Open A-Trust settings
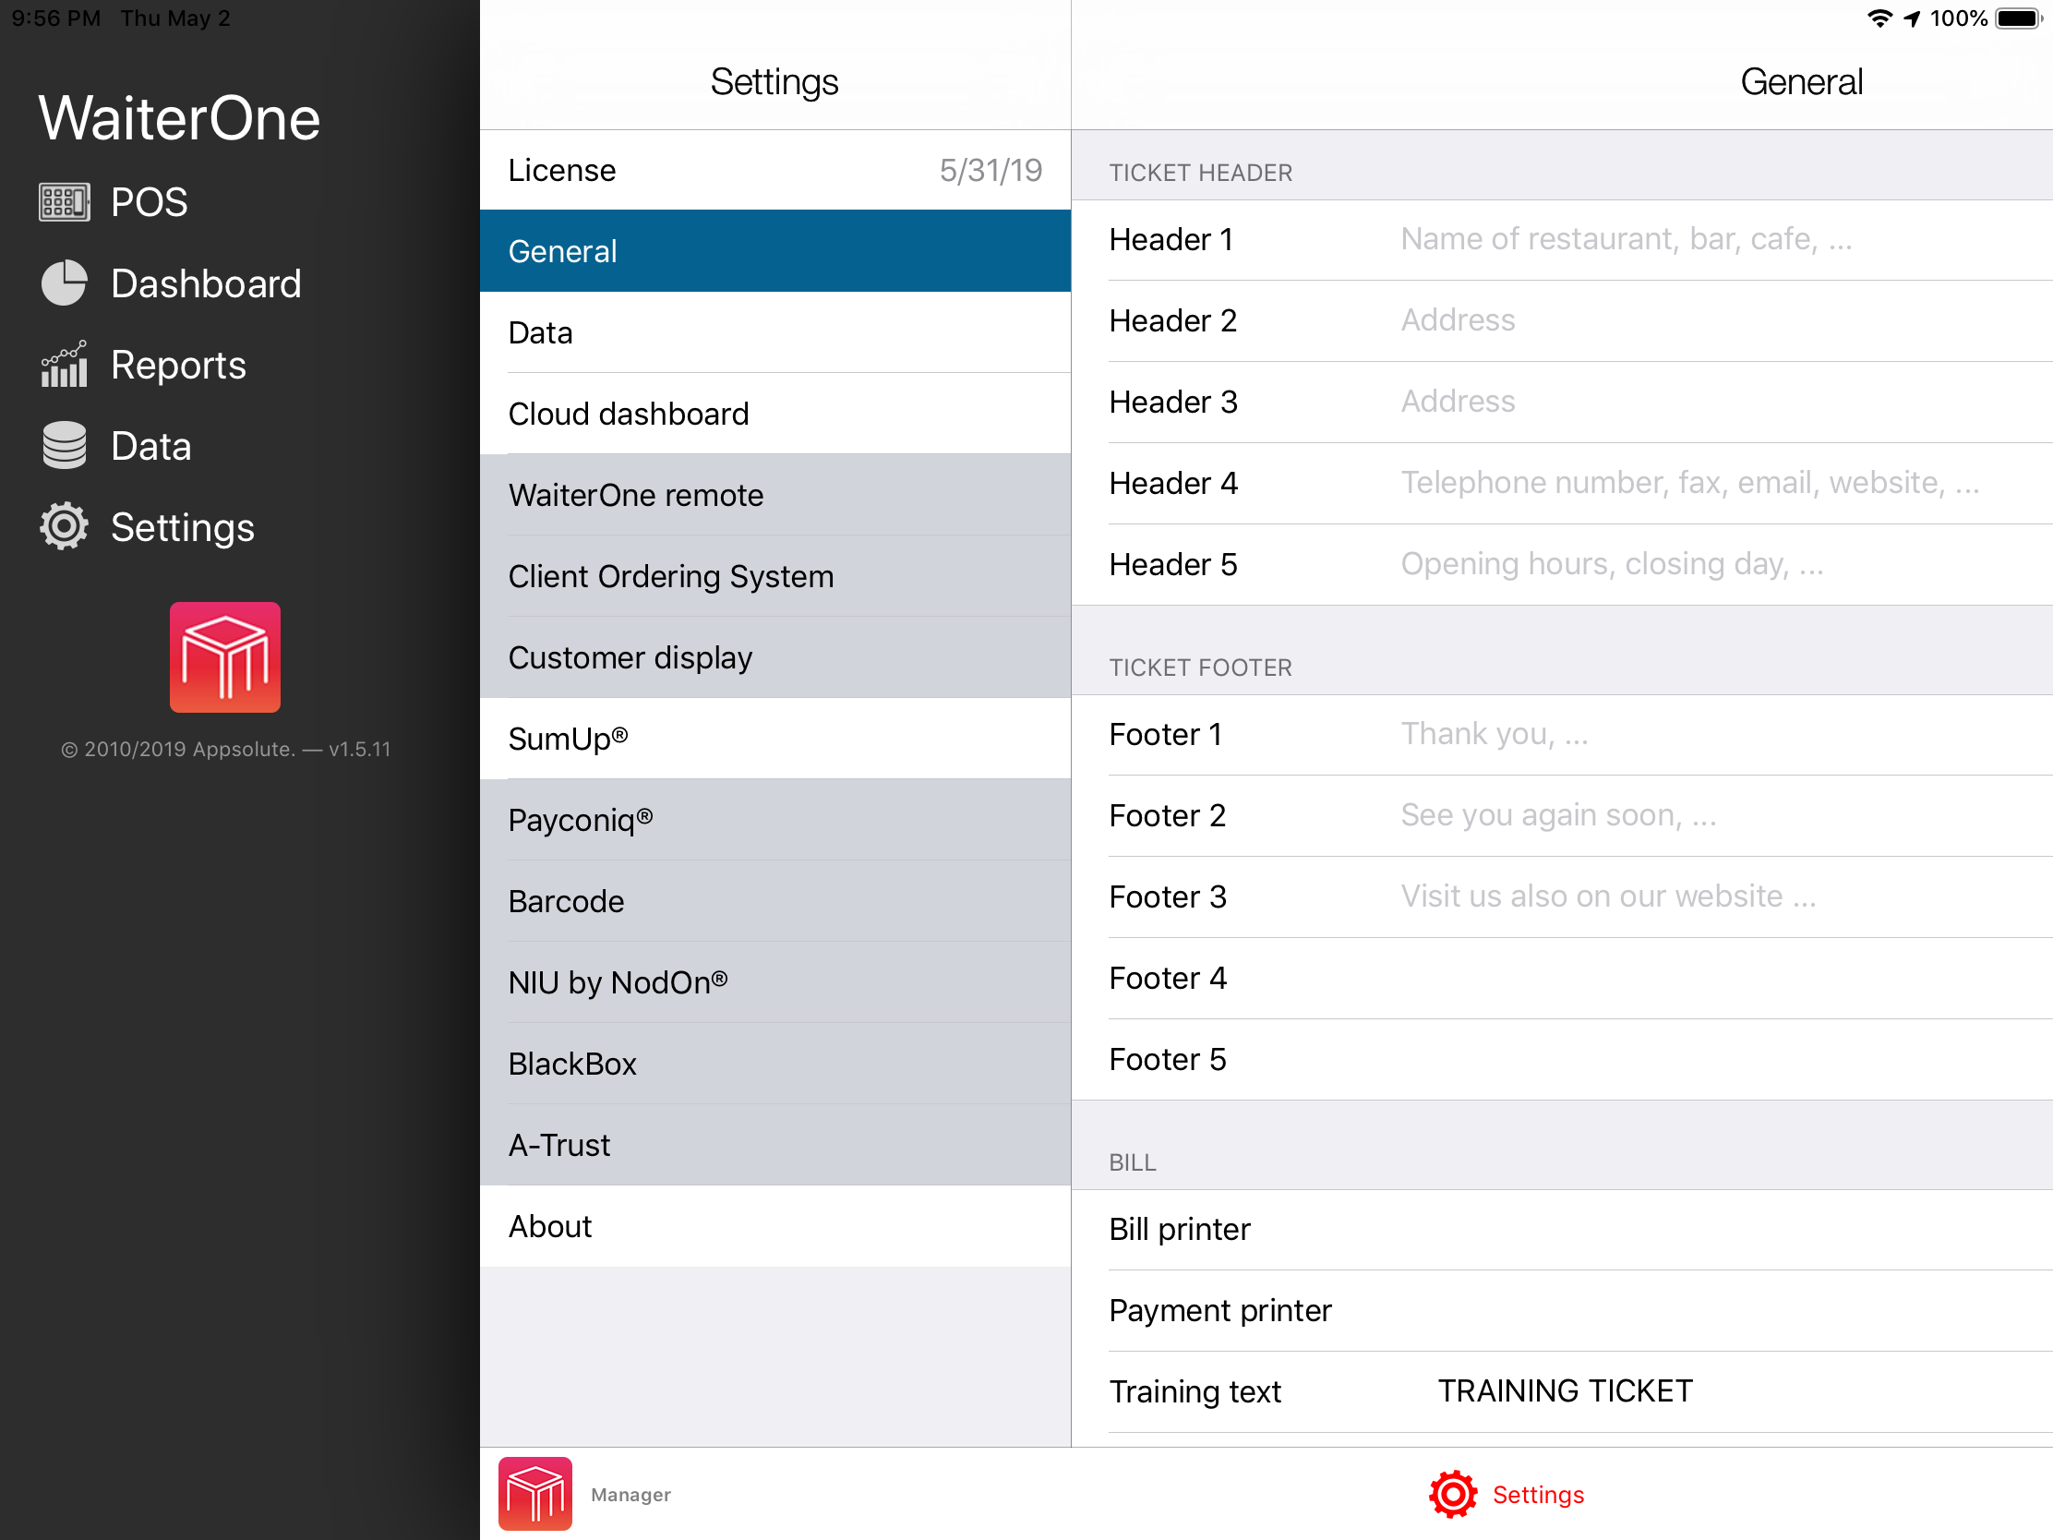Screen dimensions: 2053x1540 click(x=775, y=1146)
